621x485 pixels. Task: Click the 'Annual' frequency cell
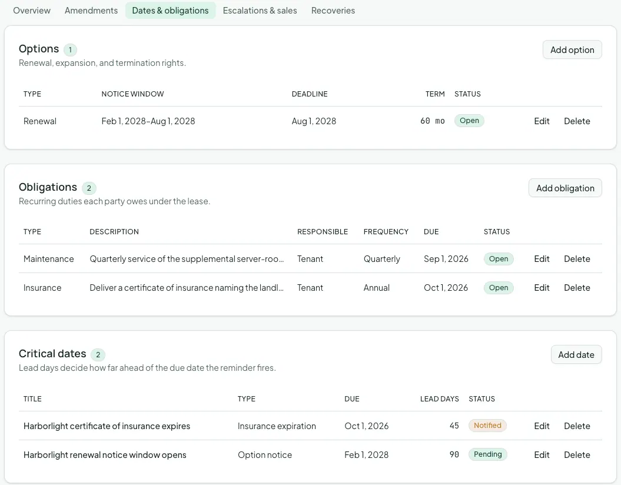(x=377, y=288)
